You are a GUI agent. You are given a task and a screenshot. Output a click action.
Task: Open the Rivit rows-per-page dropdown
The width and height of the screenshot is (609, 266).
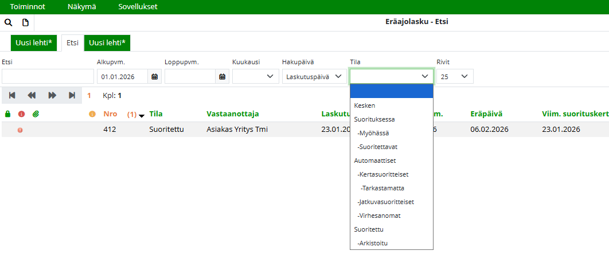click(x=455, y=76)
